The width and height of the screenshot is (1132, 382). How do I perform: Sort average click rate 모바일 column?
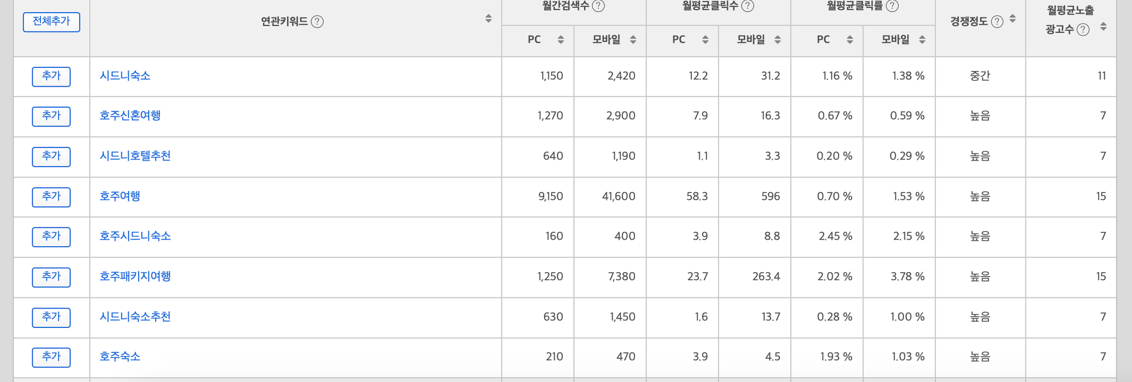coord(922,40)
